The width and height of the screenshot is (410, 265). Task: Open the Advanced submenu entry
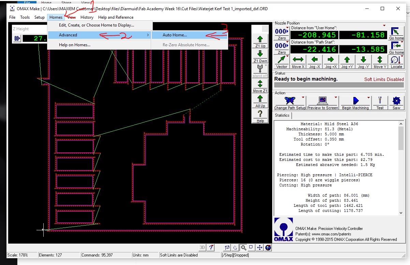pos(100,35)
